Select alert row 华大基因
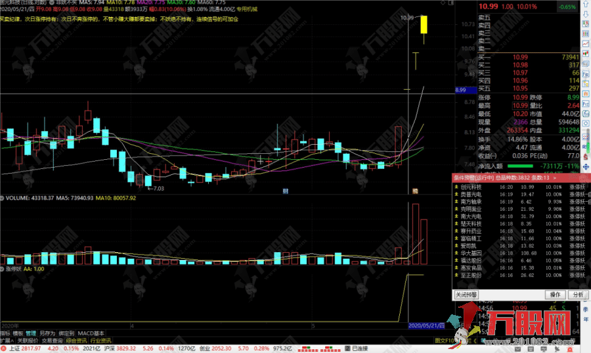This screenshot has height=353, width=591. [x=521, y=253]
